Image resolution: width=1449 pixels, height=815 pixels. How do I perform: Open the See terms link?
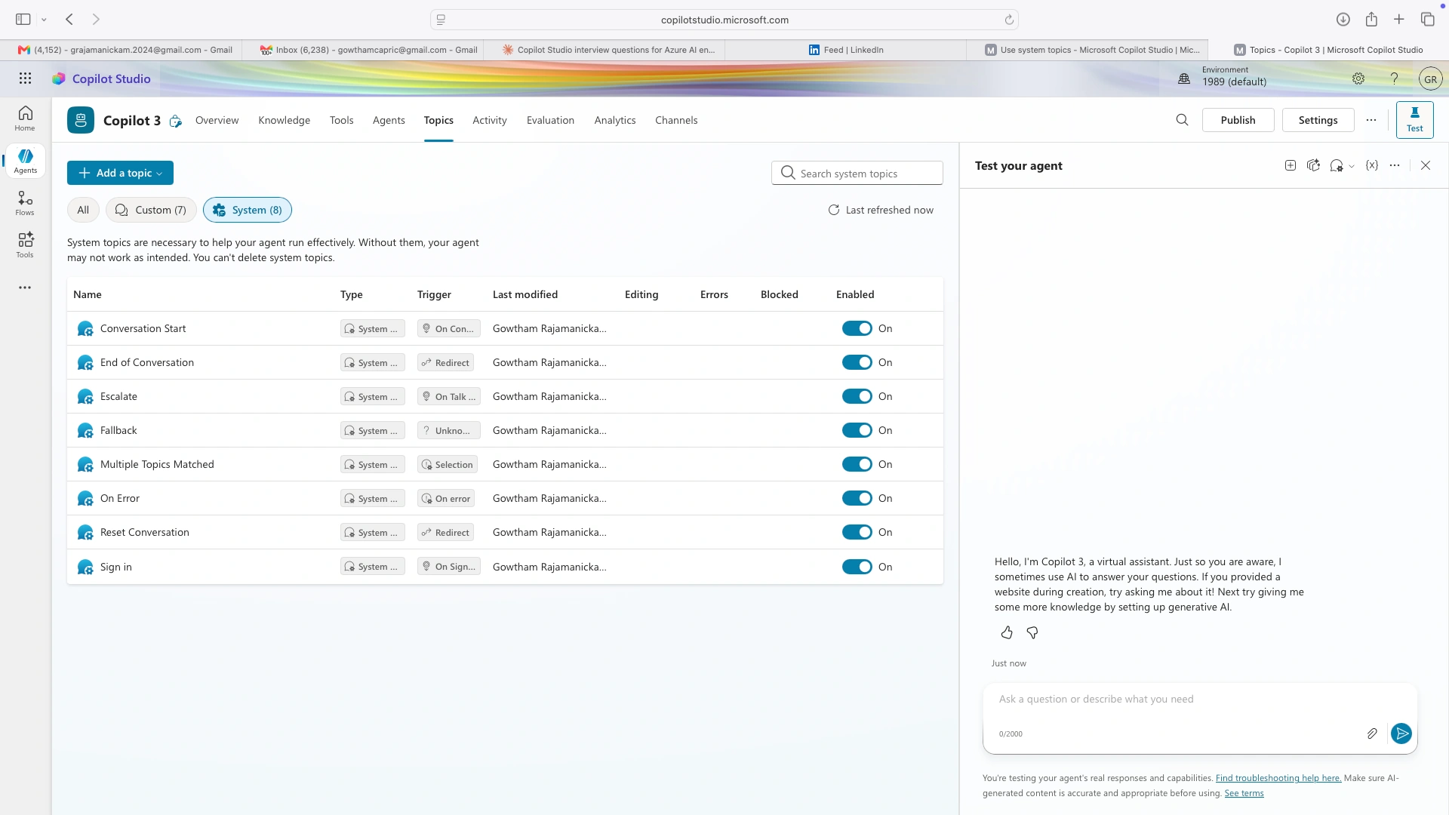coord(1244,793)
